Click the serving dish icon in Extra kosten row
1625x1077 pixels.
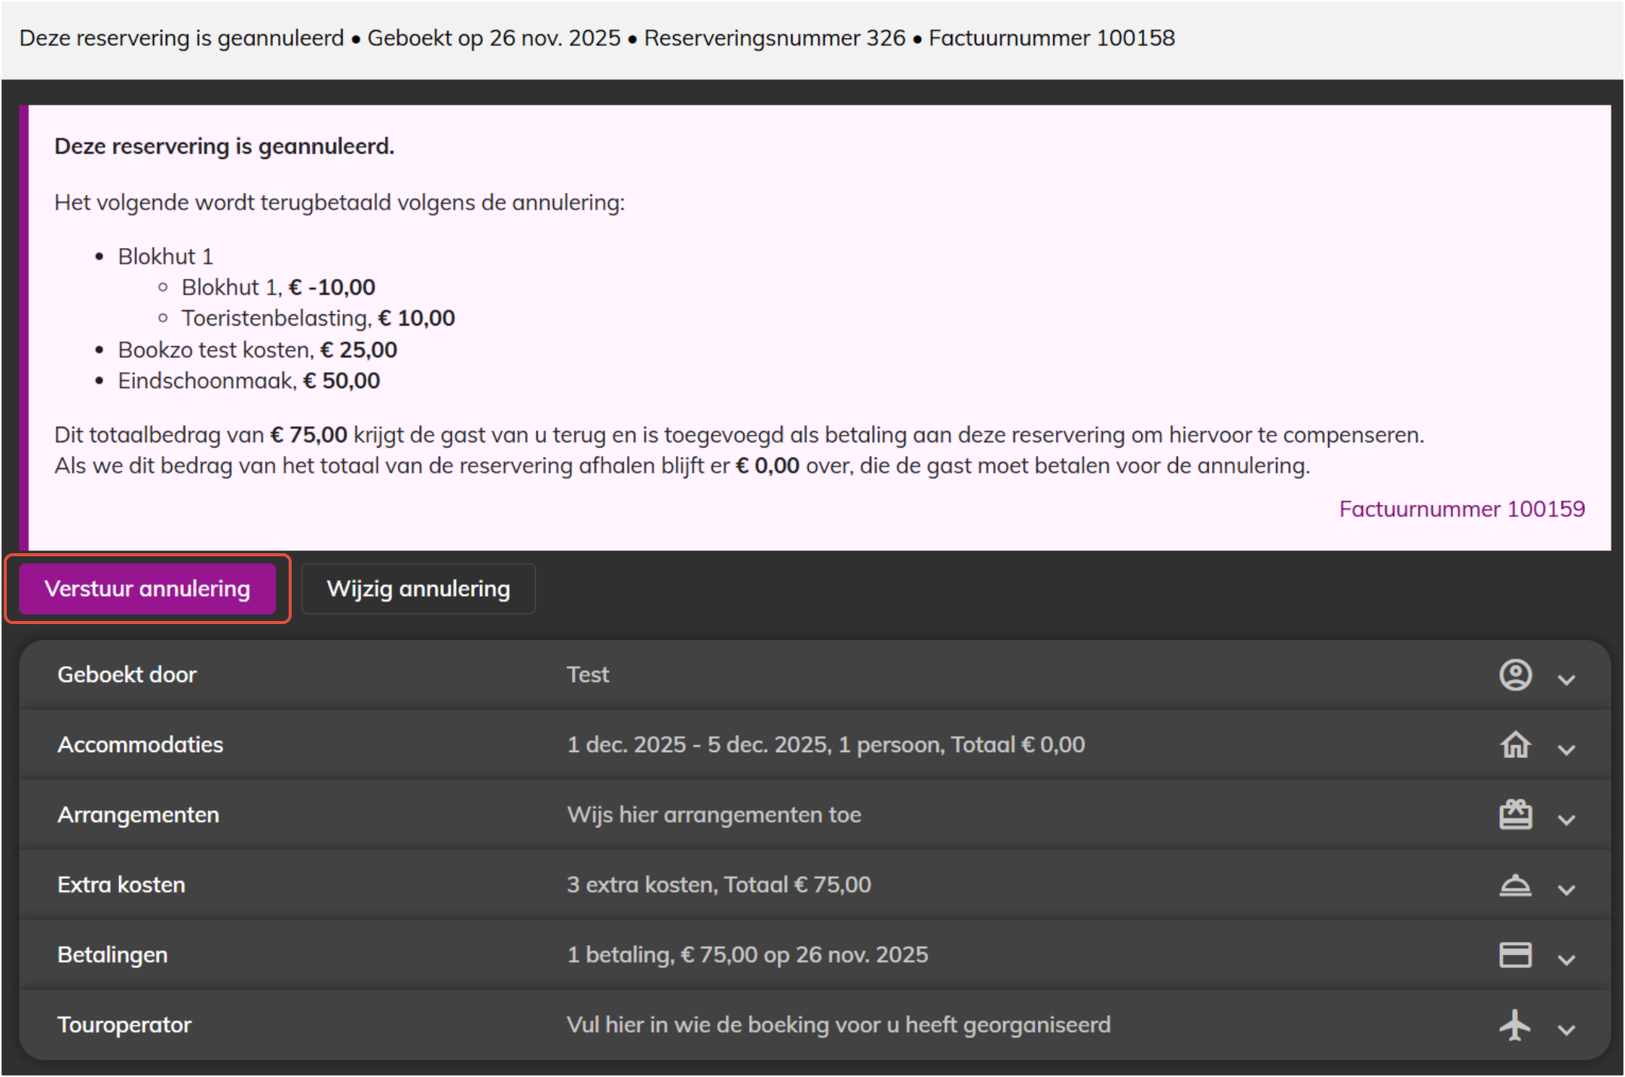pos(1515,885)
